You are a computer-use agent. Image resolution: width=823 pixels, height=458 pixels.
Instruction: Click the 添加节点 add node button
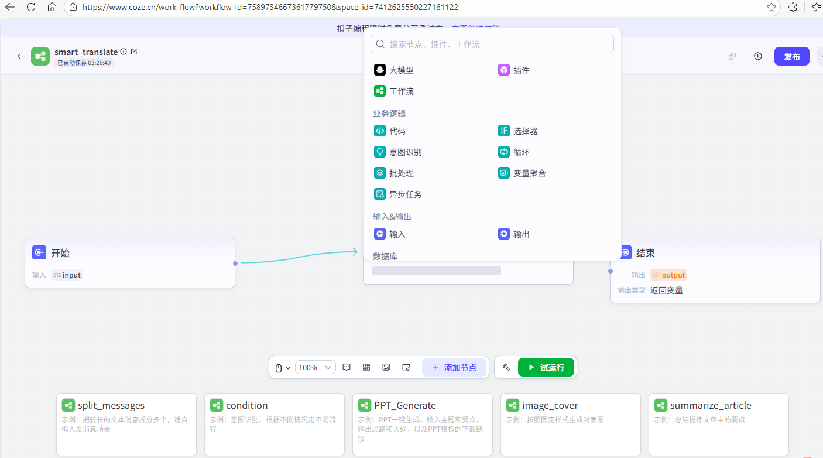[x=454, y=367]
